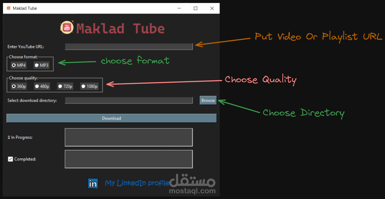Screen dimensions: 385x199
Task: Click the Completed downloads list area
Action: pos(128,159)
